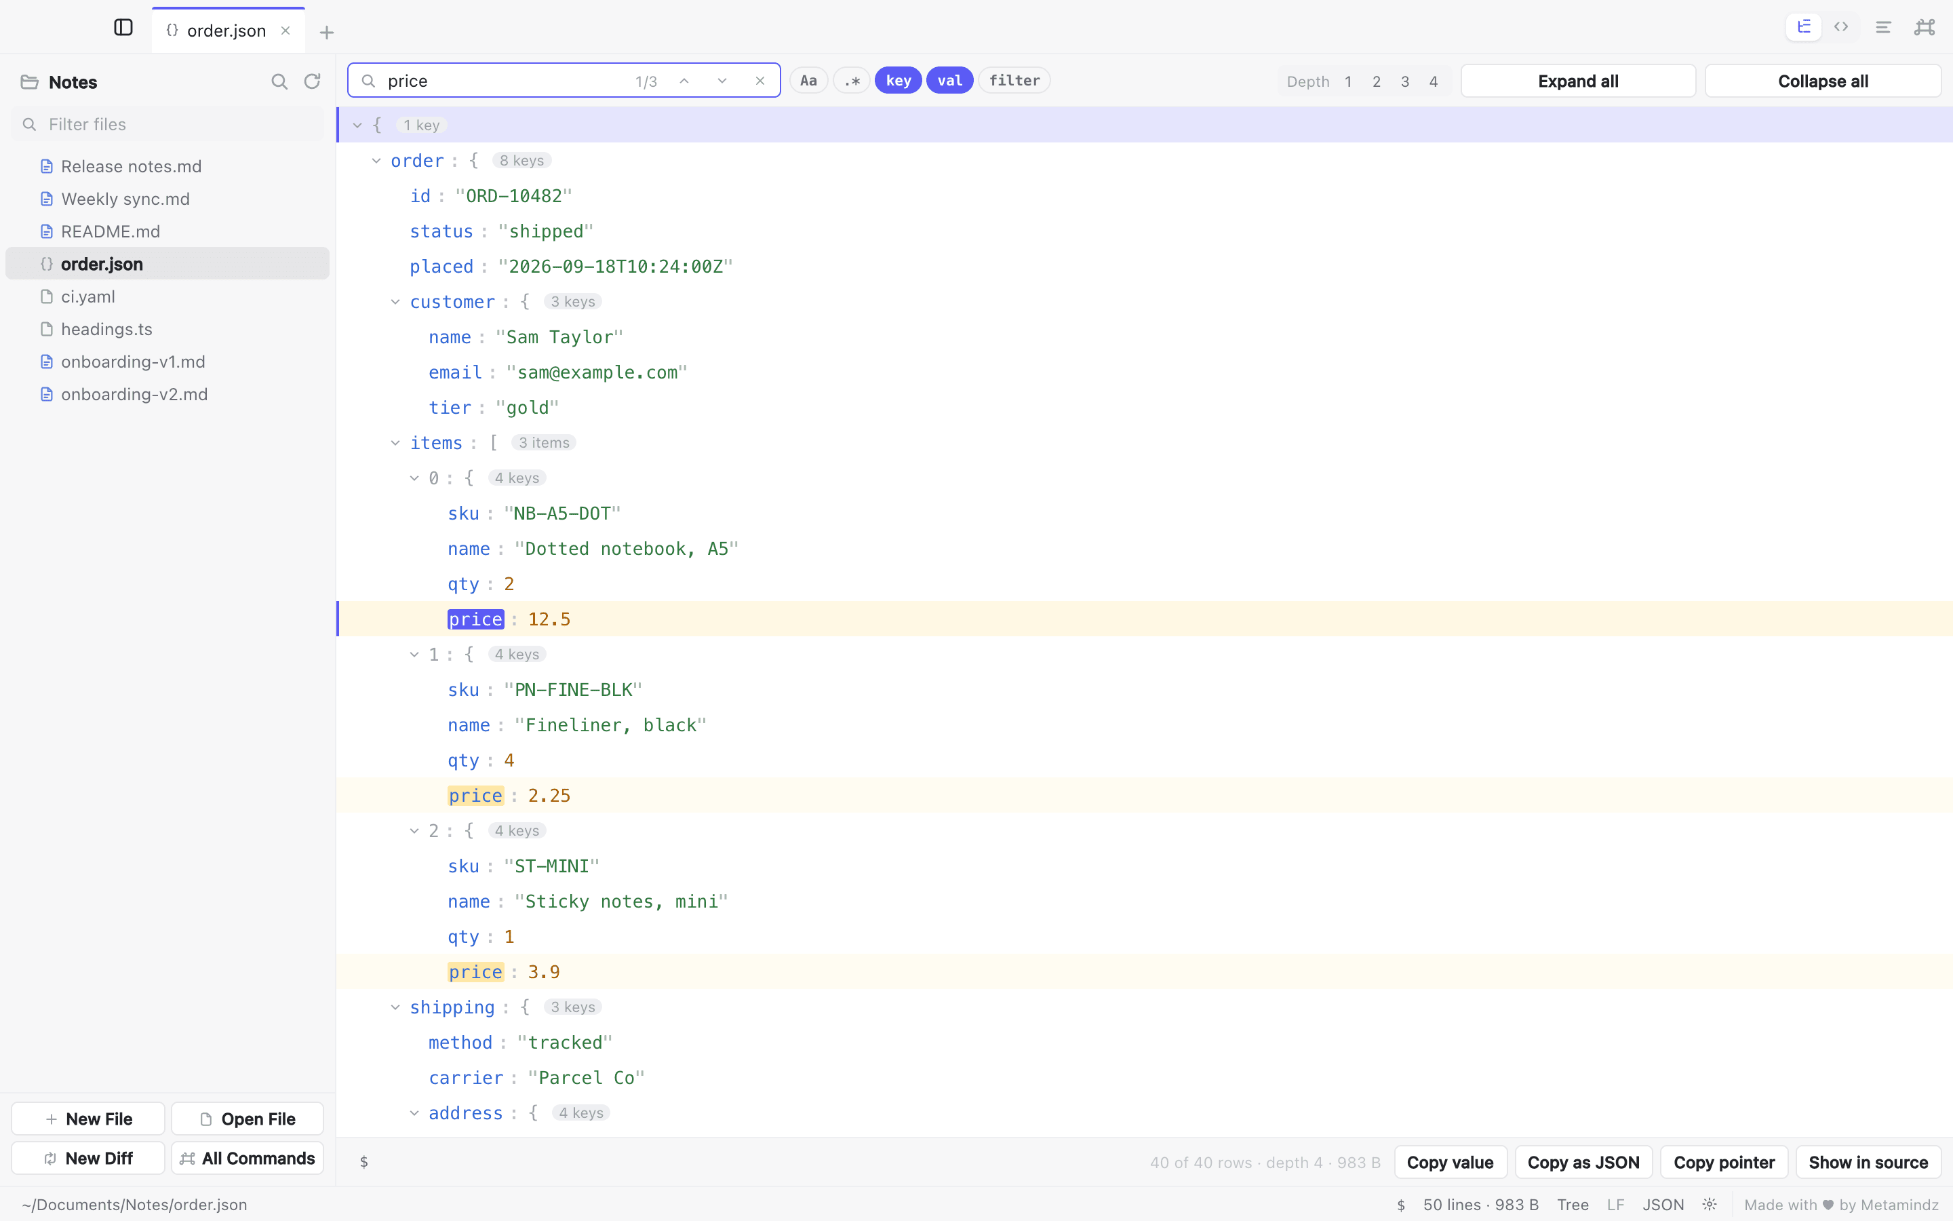
Task: Click JSON language in status bar
Action: (1663, 1204)
